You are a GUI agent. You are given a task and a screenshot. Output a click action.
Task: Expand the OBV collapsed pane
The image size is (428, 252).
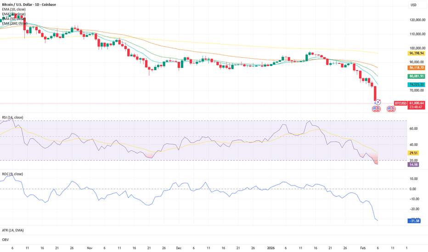[x=5, y=240]
